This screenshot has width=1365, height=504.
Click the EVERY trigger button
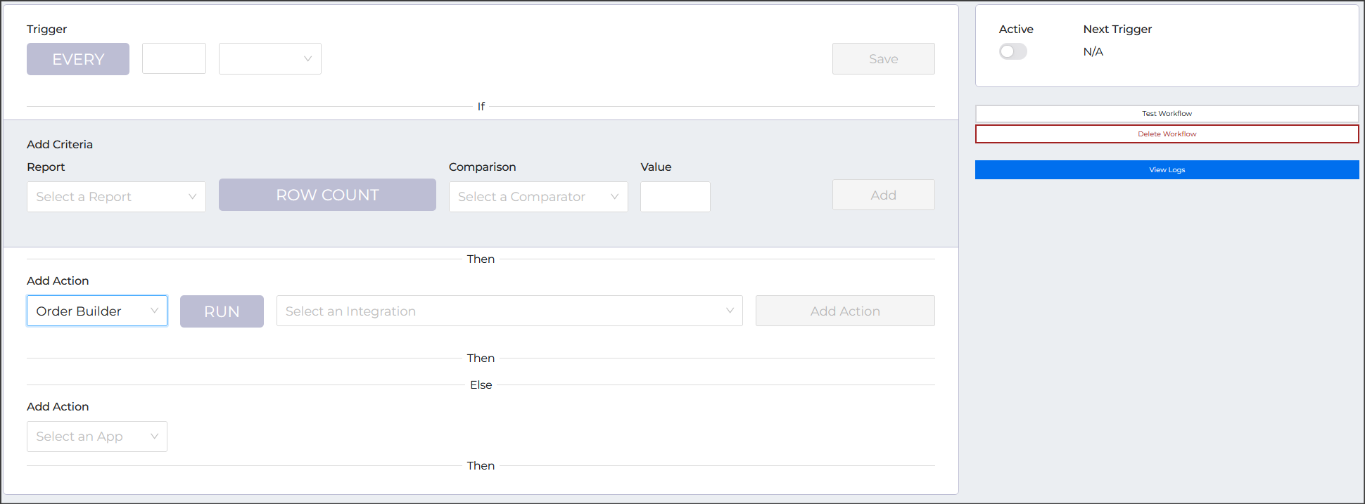tap(78, 59)
